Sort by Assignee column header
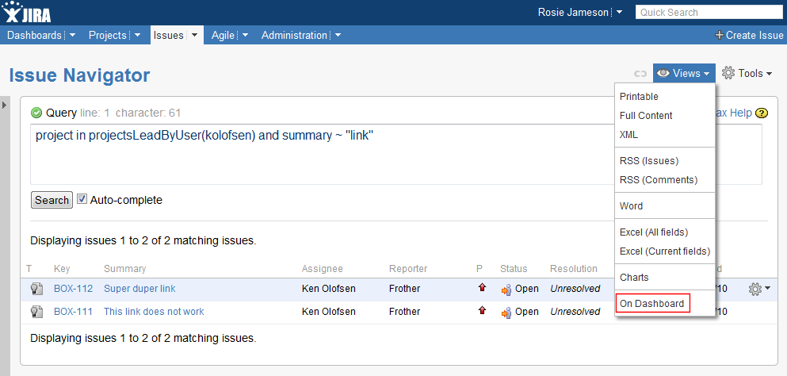Screen dimensions: 787x376 [x=323, y=269]
